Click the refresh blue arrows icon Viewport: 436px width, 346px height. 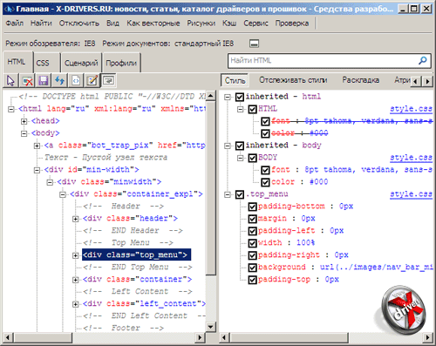click(x=59, y=80)
